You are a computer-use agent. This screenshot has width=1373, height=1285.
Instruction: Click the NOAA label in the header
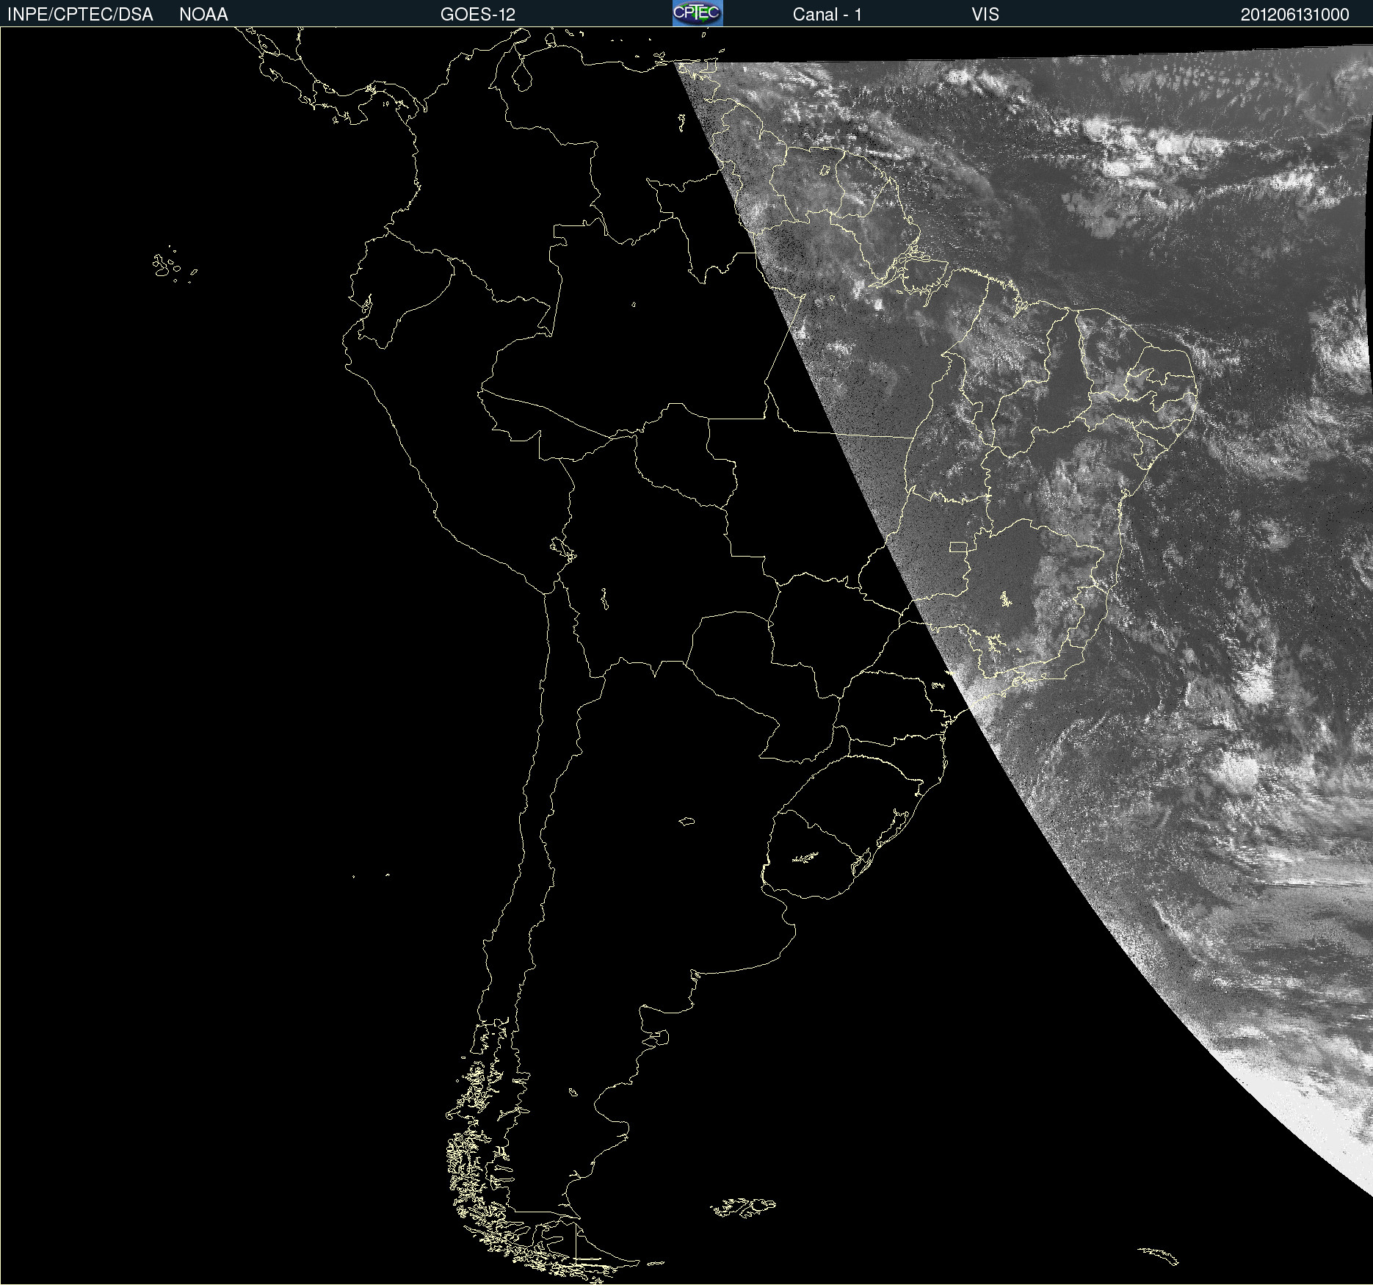point(203,15)
